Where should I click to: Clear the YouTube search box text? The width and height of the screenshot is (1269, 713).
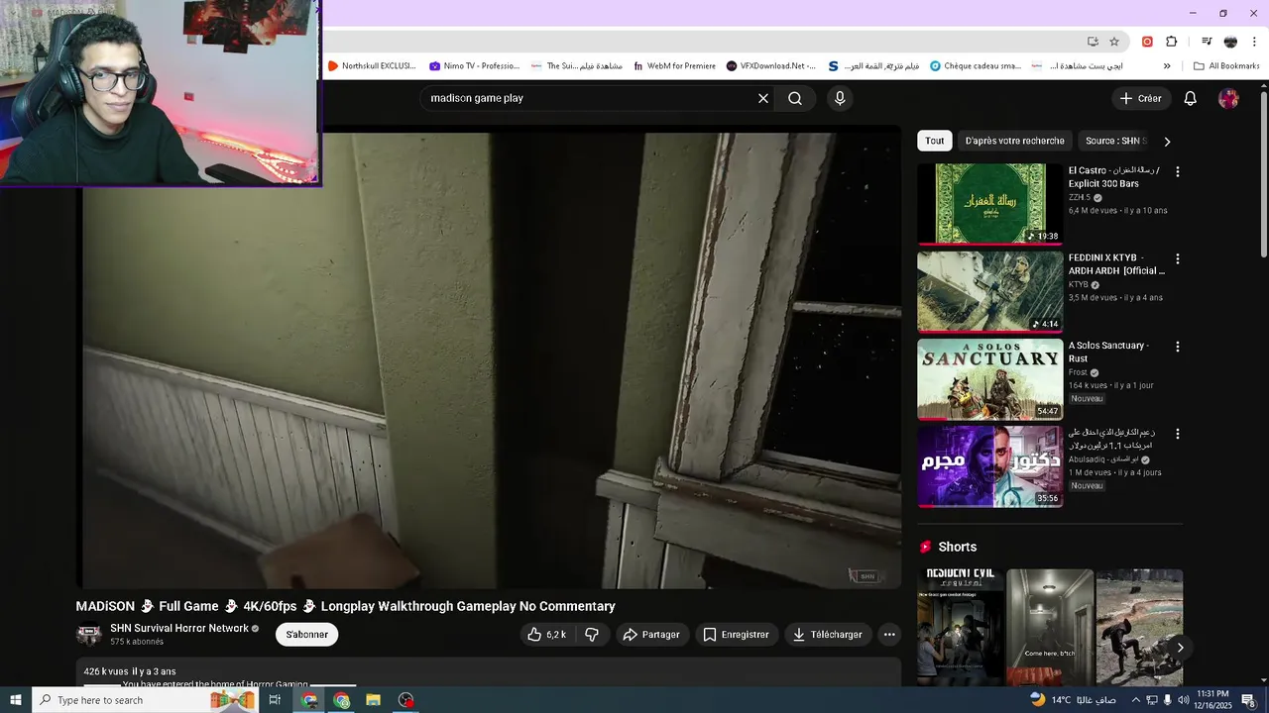pos(763,98)
